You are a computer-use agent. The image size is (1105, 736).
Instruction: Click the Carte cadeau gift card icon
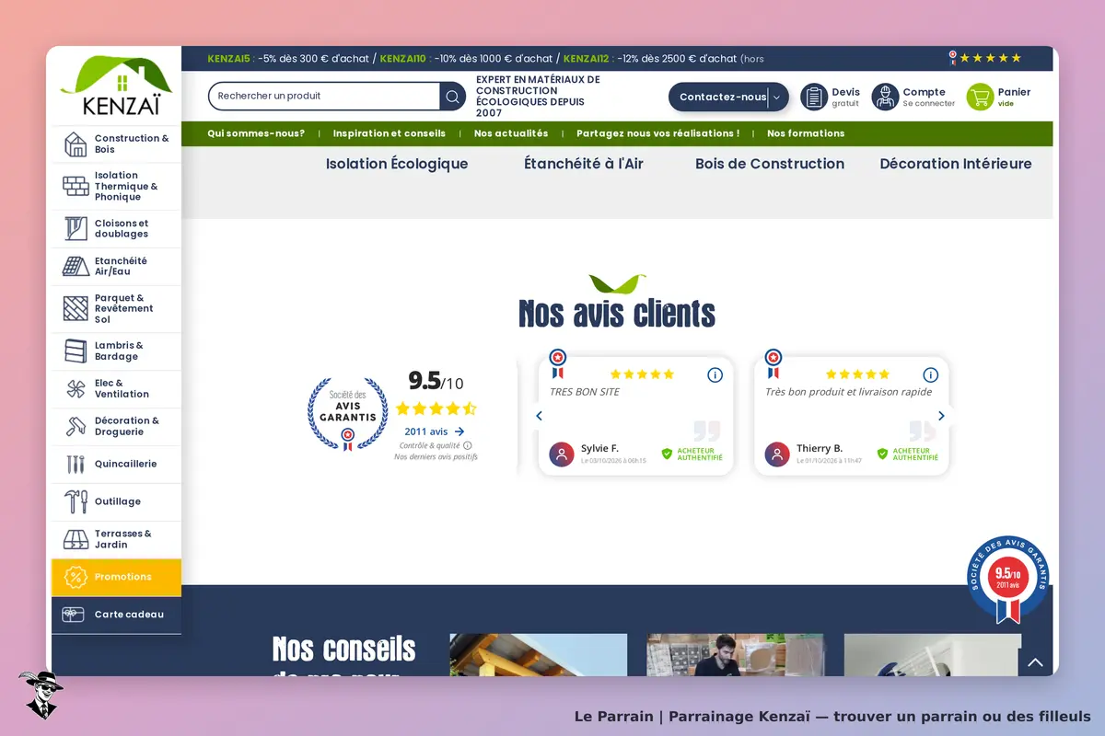point(74,615)
